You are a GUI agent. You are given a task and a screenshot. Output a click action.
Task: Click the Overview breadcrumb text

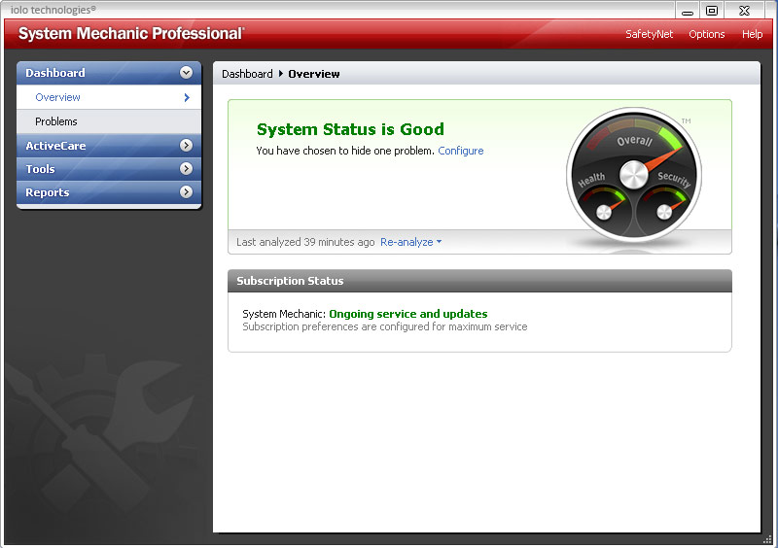tap(314, 74)
